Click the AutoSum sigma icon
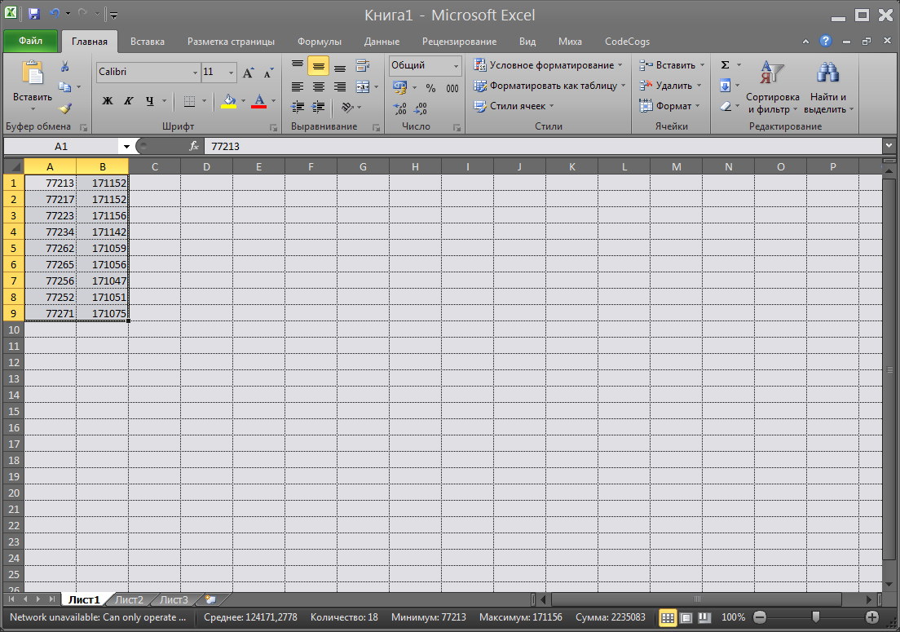This screenshot has width=900, height=632. pos(725,65)
